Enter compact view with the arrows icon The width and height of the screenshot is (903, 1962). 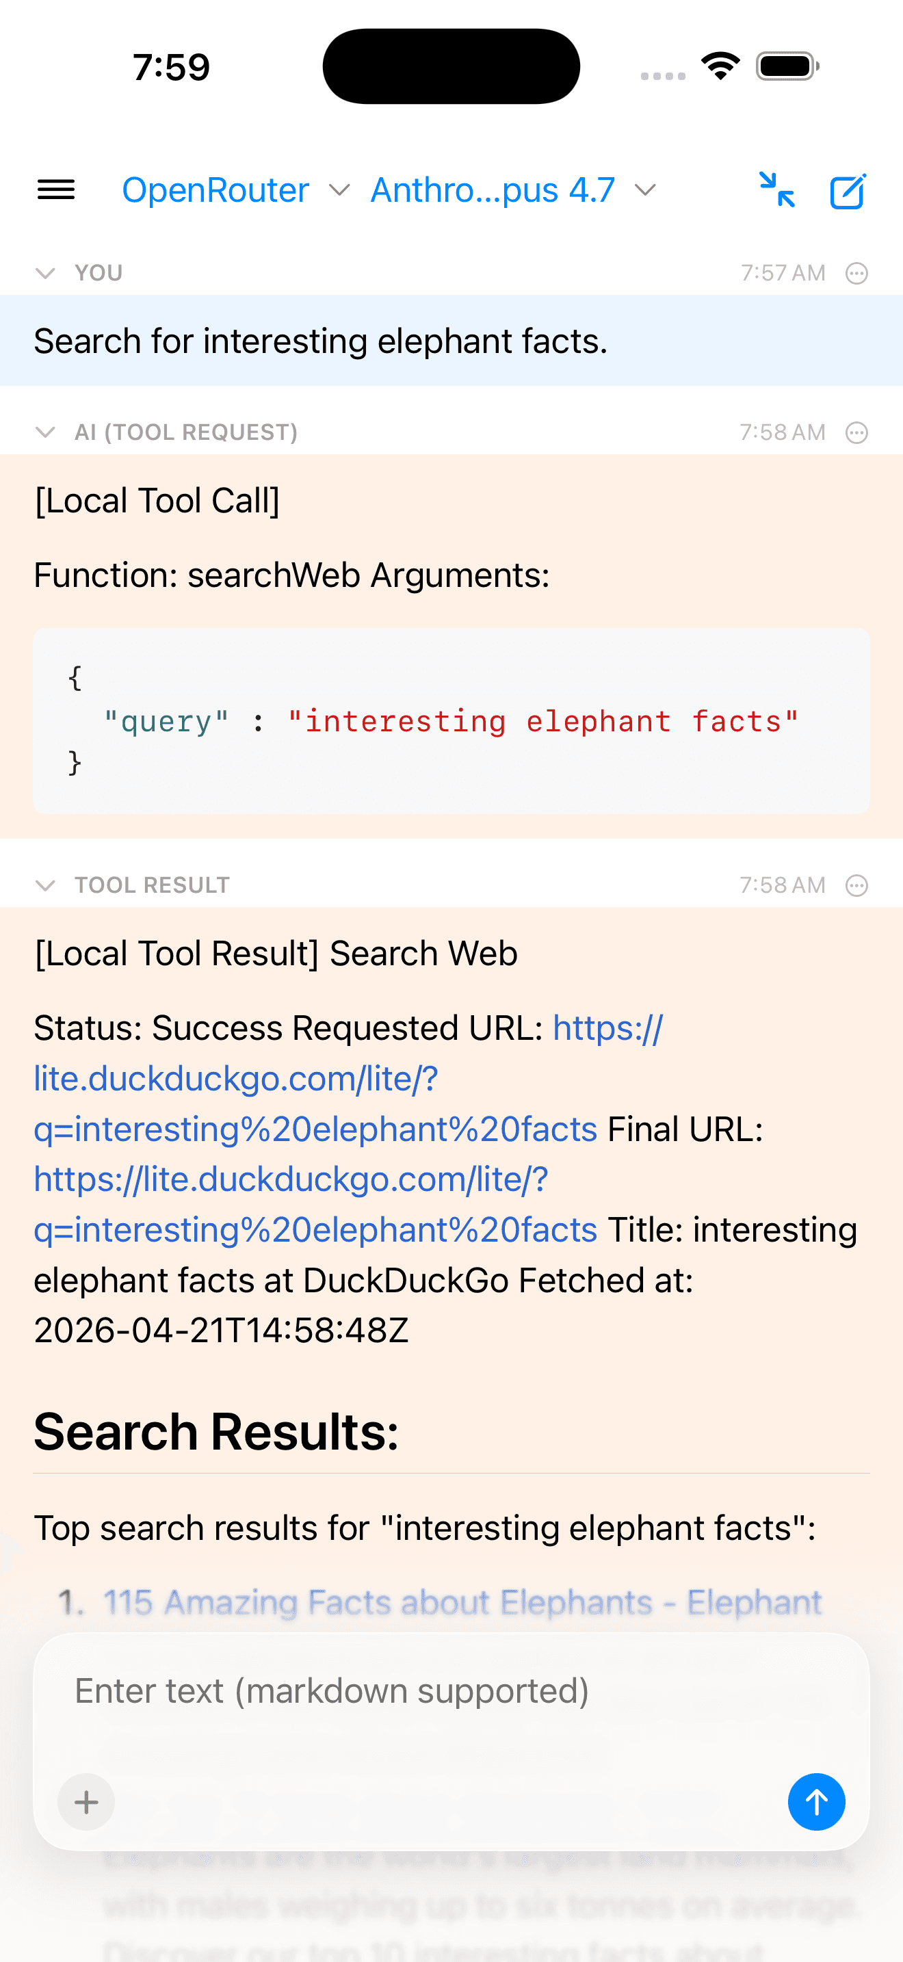tap(777, 190)
